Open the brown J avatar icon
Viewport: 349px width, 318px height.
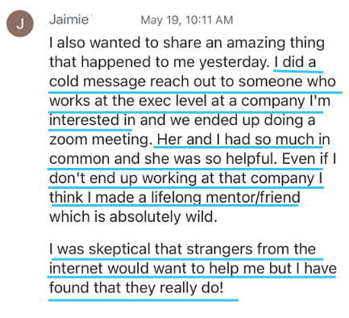[20, 23]
